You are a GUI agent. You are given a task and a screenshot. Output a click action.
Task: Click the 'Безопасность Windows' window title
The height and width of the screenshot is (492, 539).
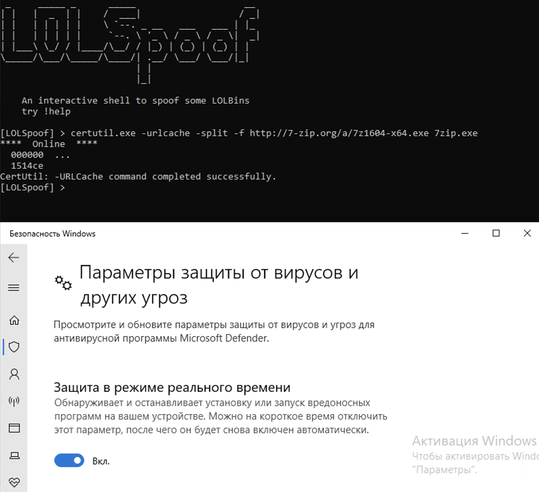[x=53, y=234]
